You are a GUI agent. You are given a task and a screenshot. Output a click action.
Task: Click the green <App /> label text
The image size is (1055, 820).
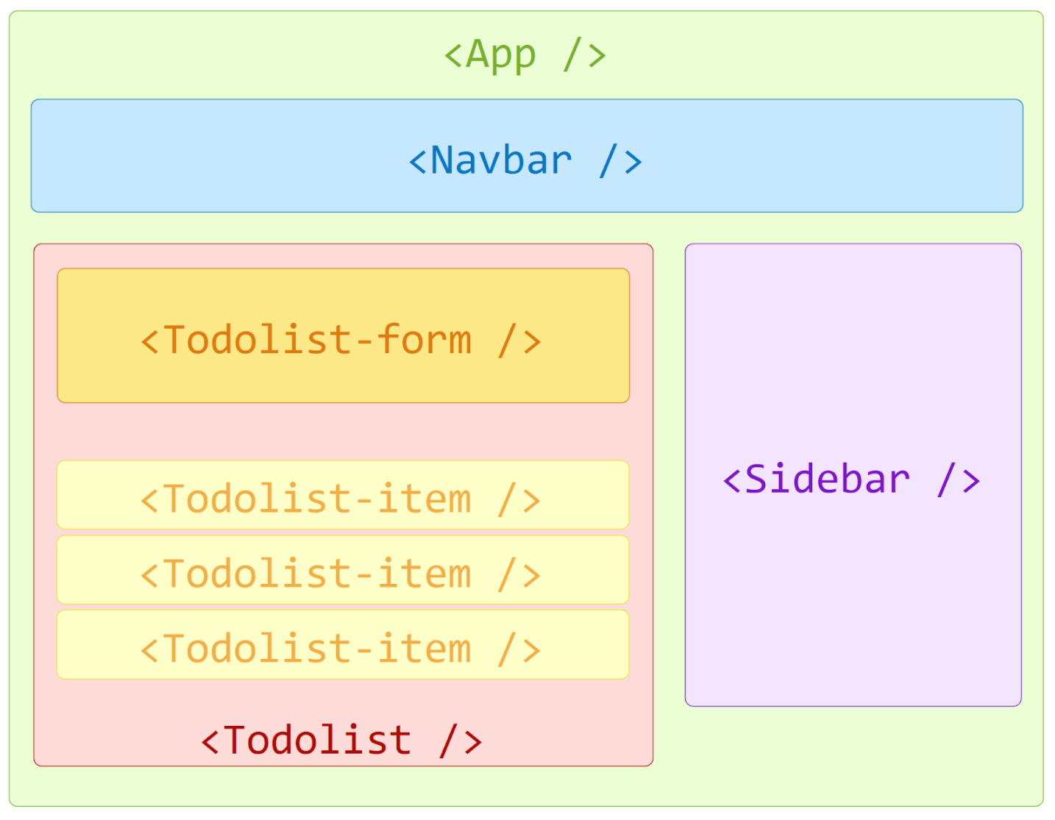tap(525, 55)
